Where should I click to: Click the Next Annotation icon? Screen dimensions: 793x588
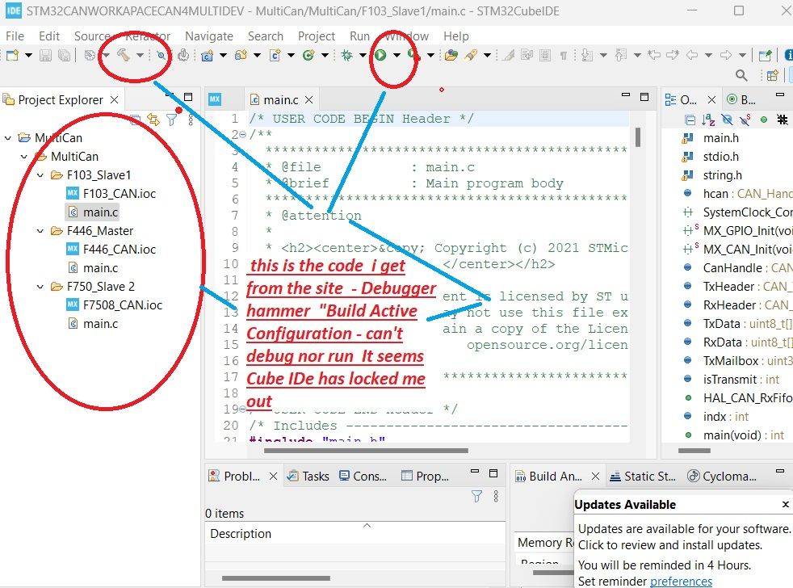(586, 55)
